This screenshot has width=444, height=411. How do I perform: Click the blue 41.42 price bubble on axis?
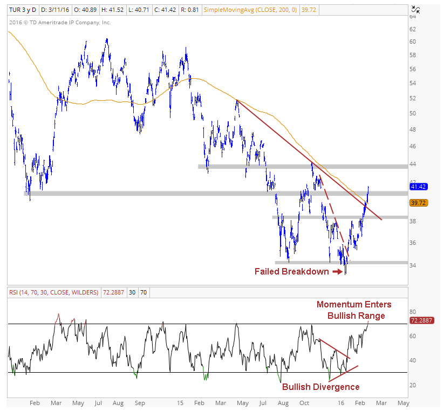pyautogui.click(x=418, y=187)
